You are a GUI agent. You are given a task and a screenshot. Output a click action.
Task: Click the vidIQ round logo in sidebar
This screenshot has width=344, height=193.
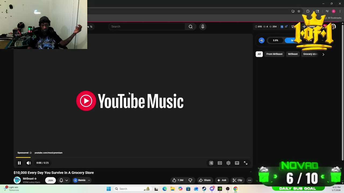click(x=261, y=40)
